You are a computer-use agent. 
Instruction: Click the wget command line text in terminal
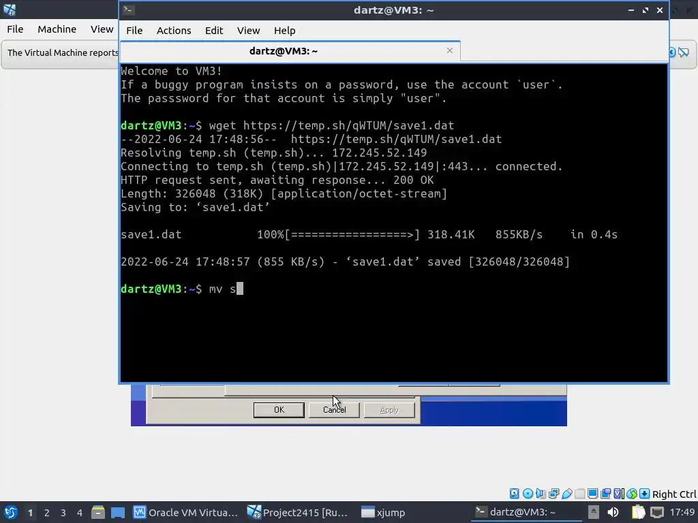332,125
